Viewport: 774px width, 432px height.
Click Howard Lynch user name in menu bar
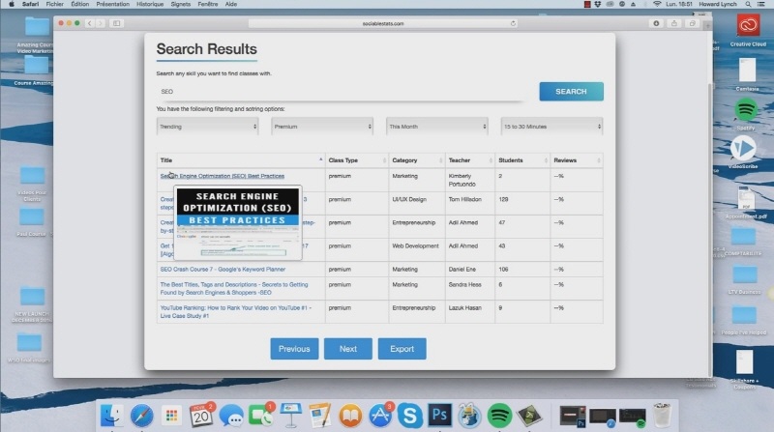[x=718, y=4]
